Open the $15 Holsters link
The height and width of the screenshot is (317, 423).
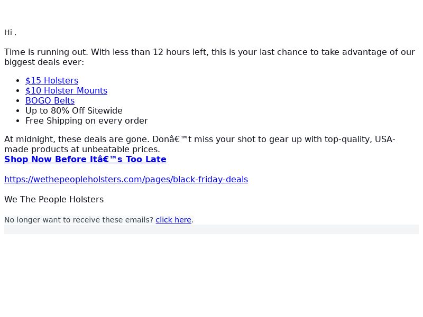52,80
